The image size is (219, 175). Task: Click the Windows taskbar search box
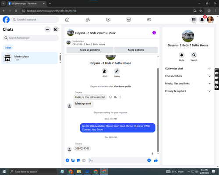pos(33,171)
